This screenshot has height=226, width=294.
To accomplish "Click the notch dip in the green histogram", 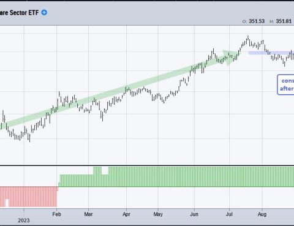I will coord(105,171).
